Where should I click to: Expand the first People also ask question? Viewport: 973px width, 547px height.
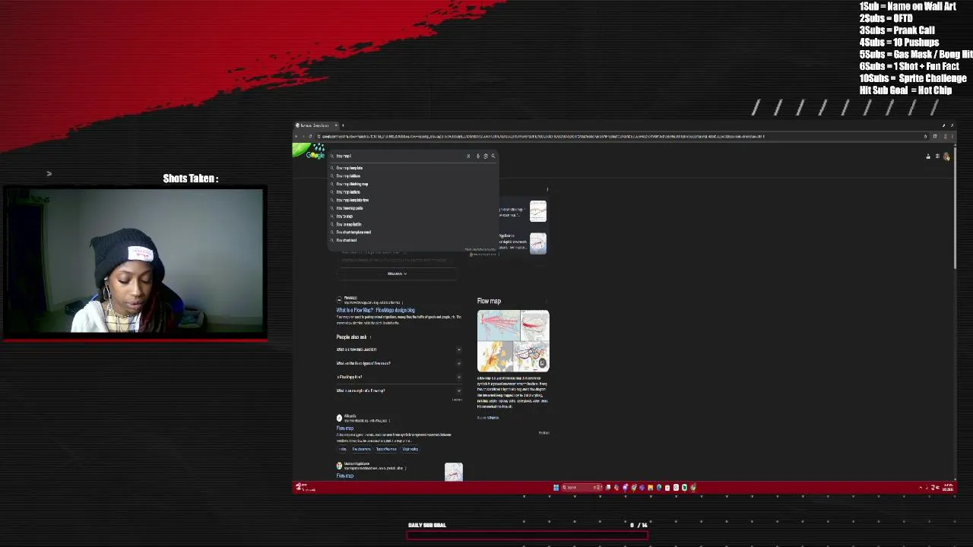pos(399,349)
